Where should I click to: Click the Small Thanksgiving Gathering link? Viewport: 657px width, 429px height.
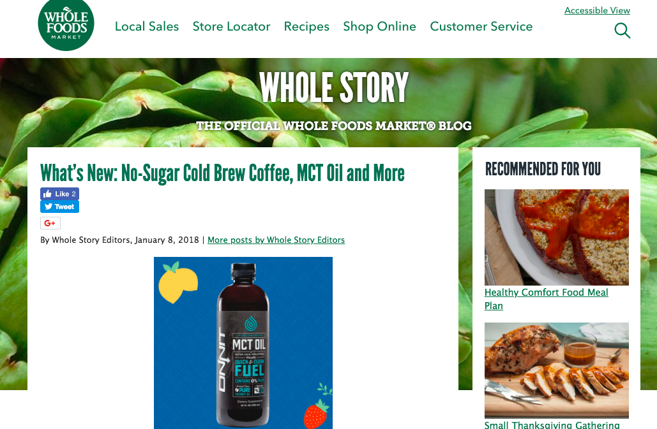(552, 425)
